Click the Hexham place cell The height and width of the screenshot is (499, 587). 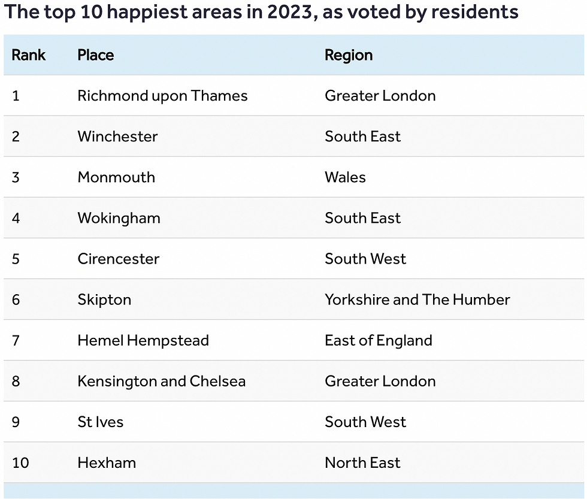(107, 462)
